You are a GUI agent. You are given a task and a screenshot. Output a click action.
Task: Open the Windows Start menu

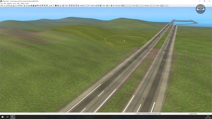(2, 117)
